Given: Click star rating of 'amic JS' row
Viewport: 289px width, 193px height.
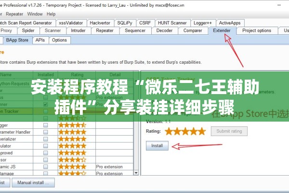Looking at the screenshot, I should (x=72, y=167).
